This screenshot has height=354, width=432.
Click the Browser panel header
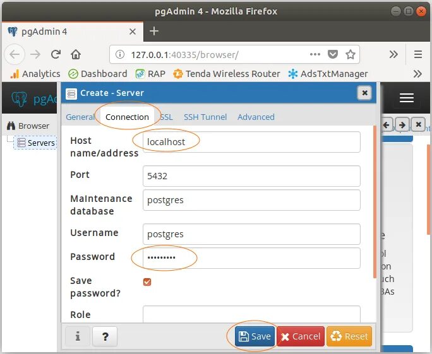click(28, 126)
